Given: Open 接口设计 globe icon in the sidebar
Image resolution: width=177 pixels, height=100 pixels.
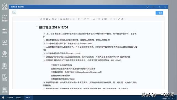Looking at the screenshot, I should pyautogui.click(x=4, y=54).
